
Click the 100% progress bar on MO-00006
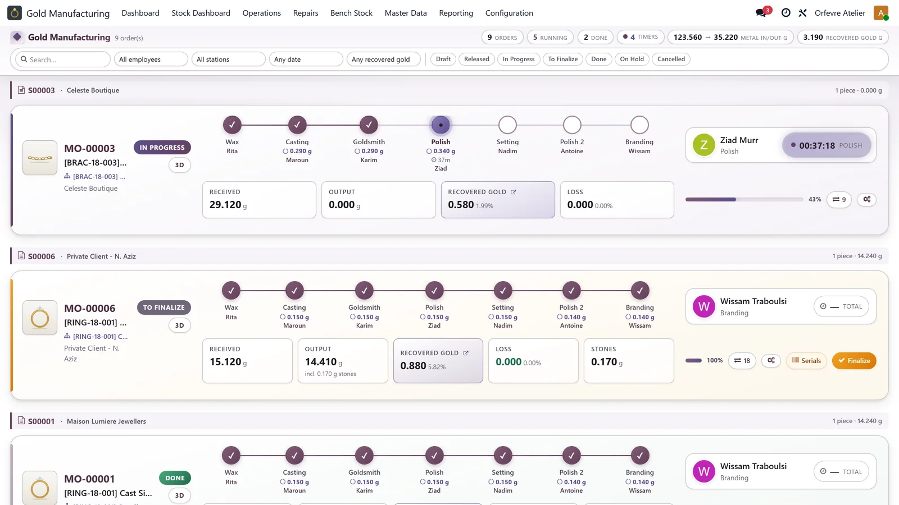pos(694,360)
